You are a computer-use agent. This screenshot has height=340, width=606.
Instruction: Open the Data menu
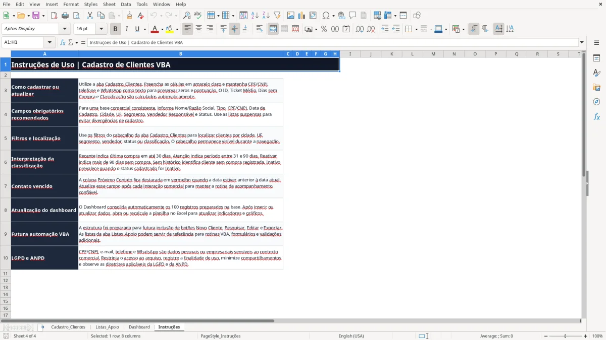(x=126, y=4)
